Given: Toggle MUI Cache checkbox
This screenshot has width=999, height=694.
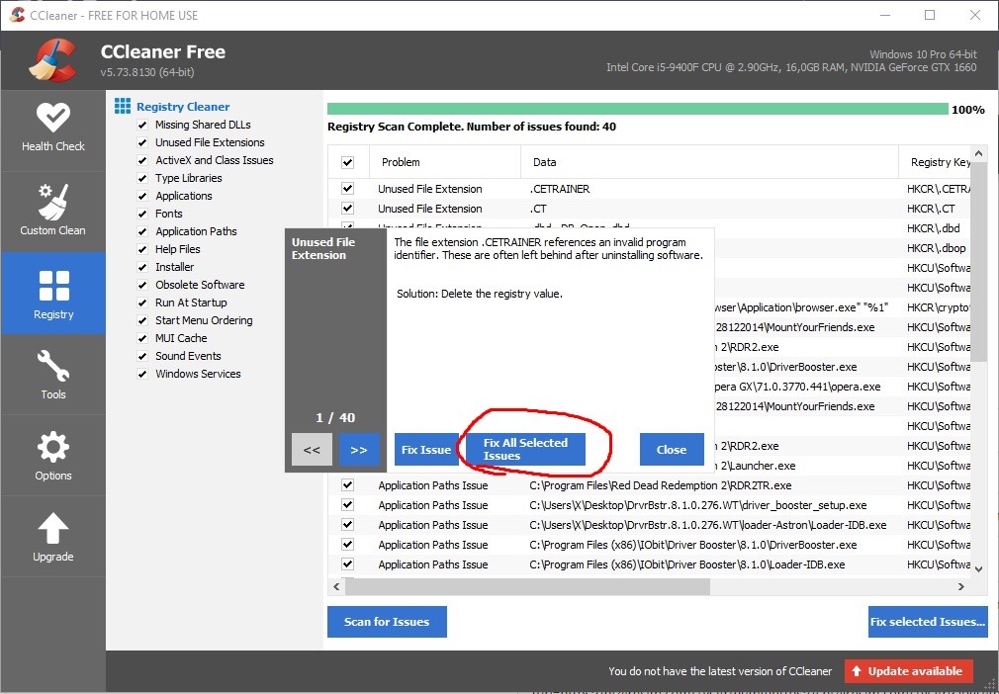Looking at the screenshot, I should pyautogui.click(x=142, y=339).
